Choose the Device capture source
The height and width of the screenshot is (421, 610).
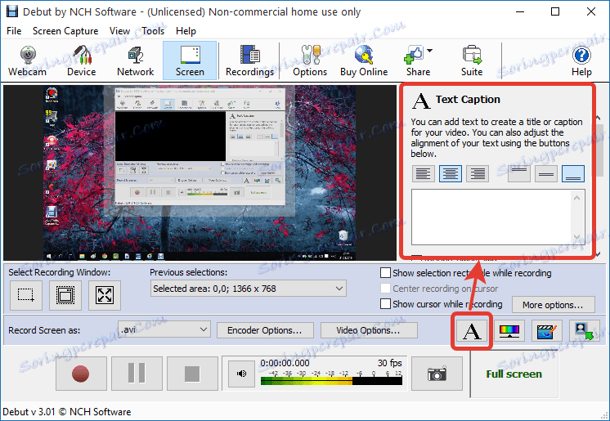(81, 61)
